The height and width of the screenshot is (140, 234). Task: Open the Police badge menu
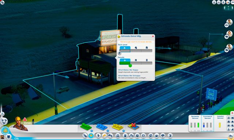(x=143, y=136)
